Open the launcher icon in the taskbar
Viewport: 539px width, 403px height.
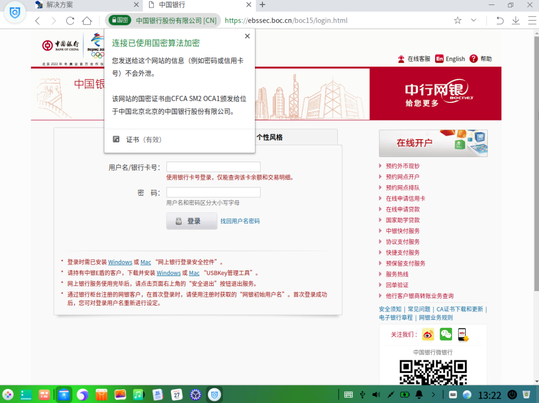pos(8,395)
